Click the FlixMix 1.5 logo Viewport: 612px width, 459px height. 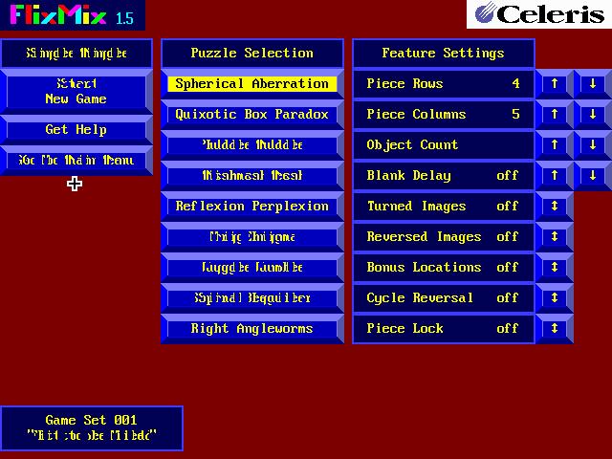coord(73,15)
